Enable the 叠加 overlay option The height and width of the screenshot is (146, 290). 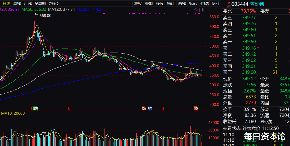click(x=149, y=3)
